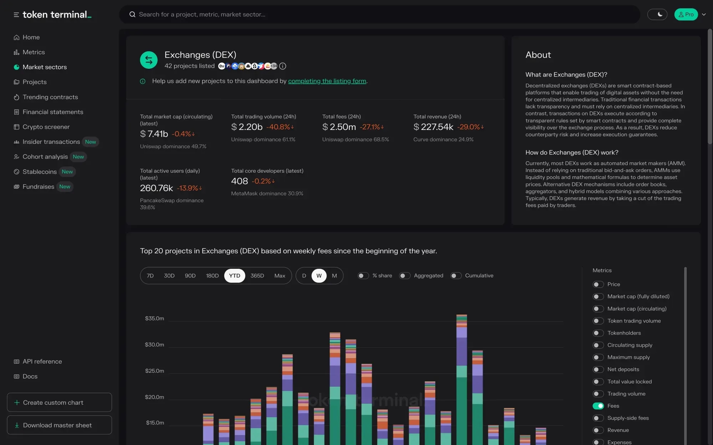Image resolution: width=713 pixels, height=445 pixels.
Task: Disable the Fees metric toggle
Action: coord(598,406)
